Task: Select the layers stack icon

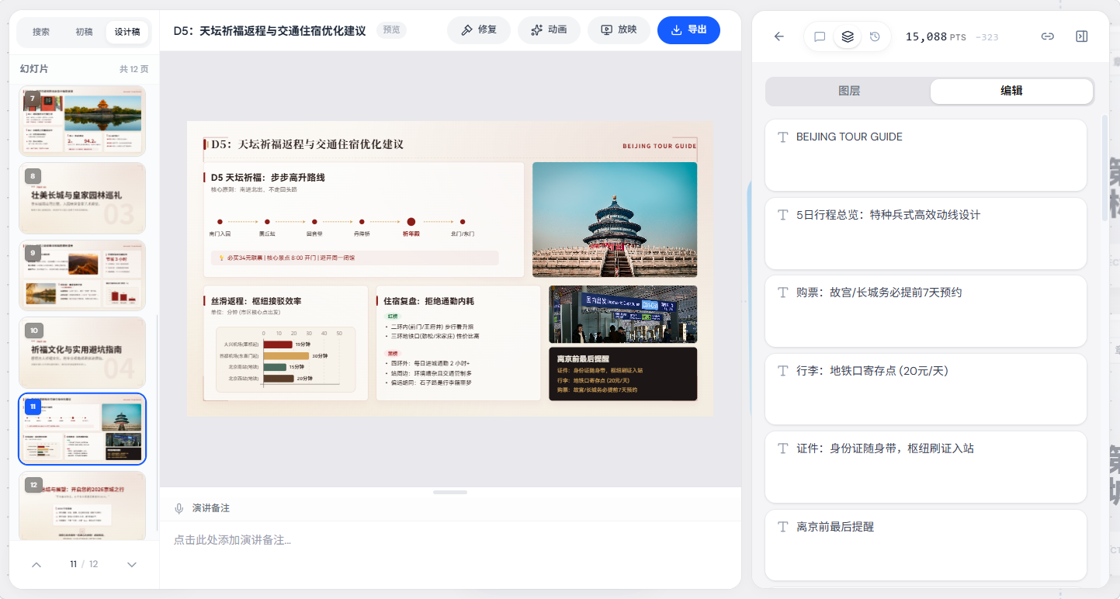Action: click(x=848, y=36)
